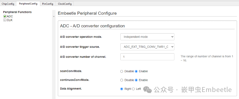The width and height of the screenshot is (239, 99).
Task: Open the A/D converter operation mode dropdown
Action: (x=147, y=37)
